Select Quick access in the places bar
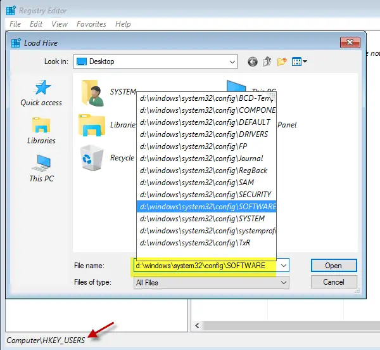 (41, 93)
